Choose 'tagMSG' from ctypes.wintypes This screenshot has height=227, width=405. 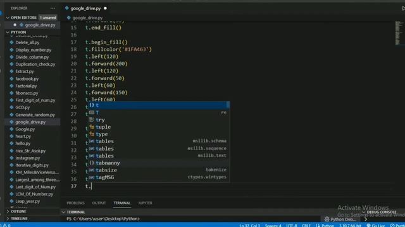coord(159,177)
